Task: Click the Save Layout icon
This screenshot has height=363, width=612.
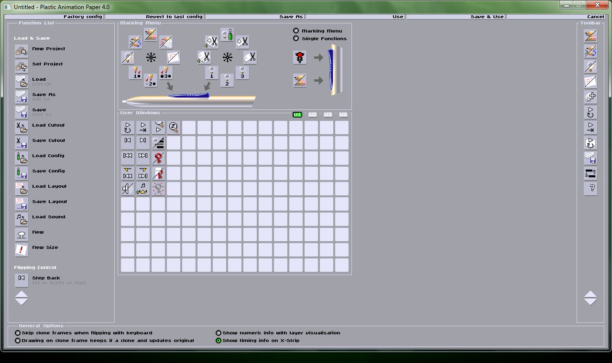Action: (x=22, y=204)
